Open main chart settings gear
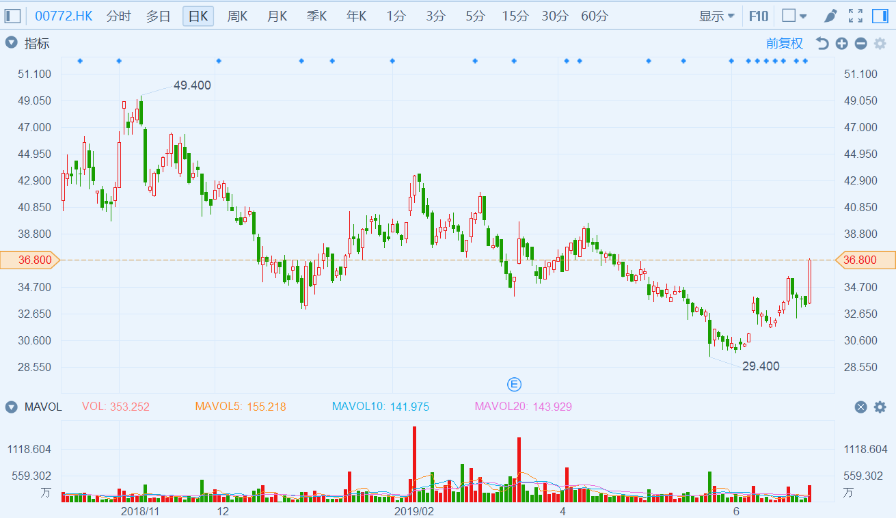 [x=880, y=44]
